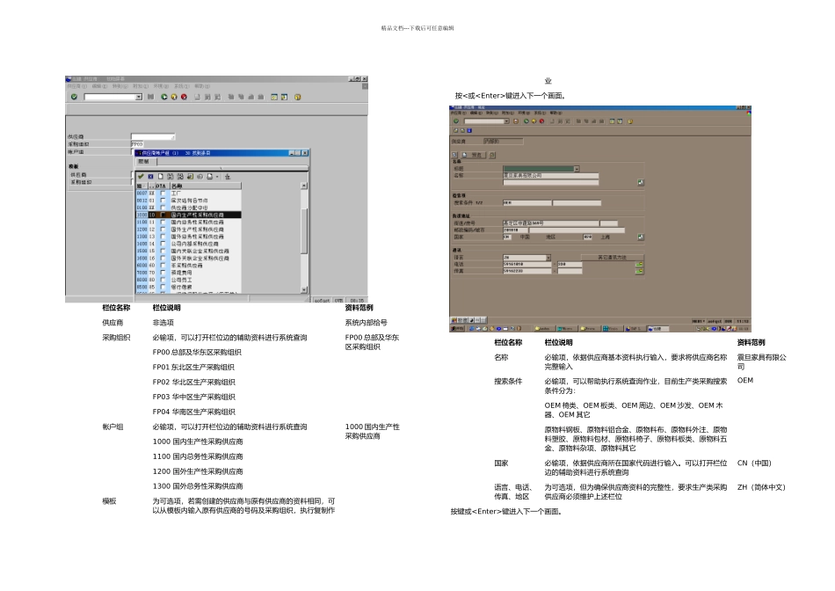
Task: Select list row 8500 银行借款
Action: pyautogui.click(x=188, y=288)
